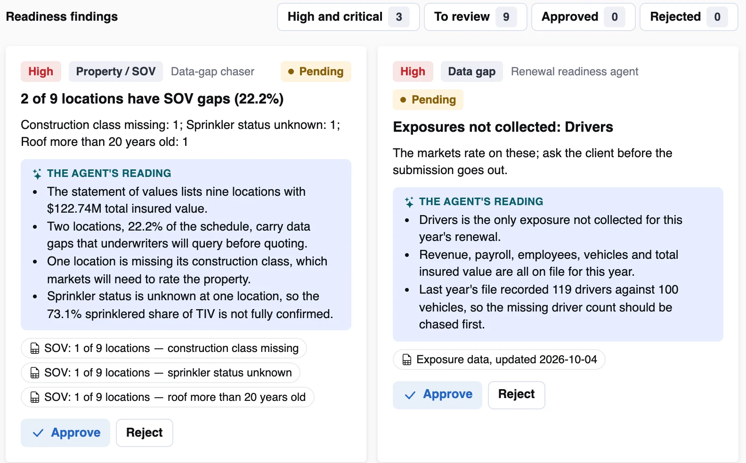Click the bullet mentioning '119 drivers against 100 vehicles'
Screen dimensions: 746x463
pyautogui.click(x=549, y=307)
